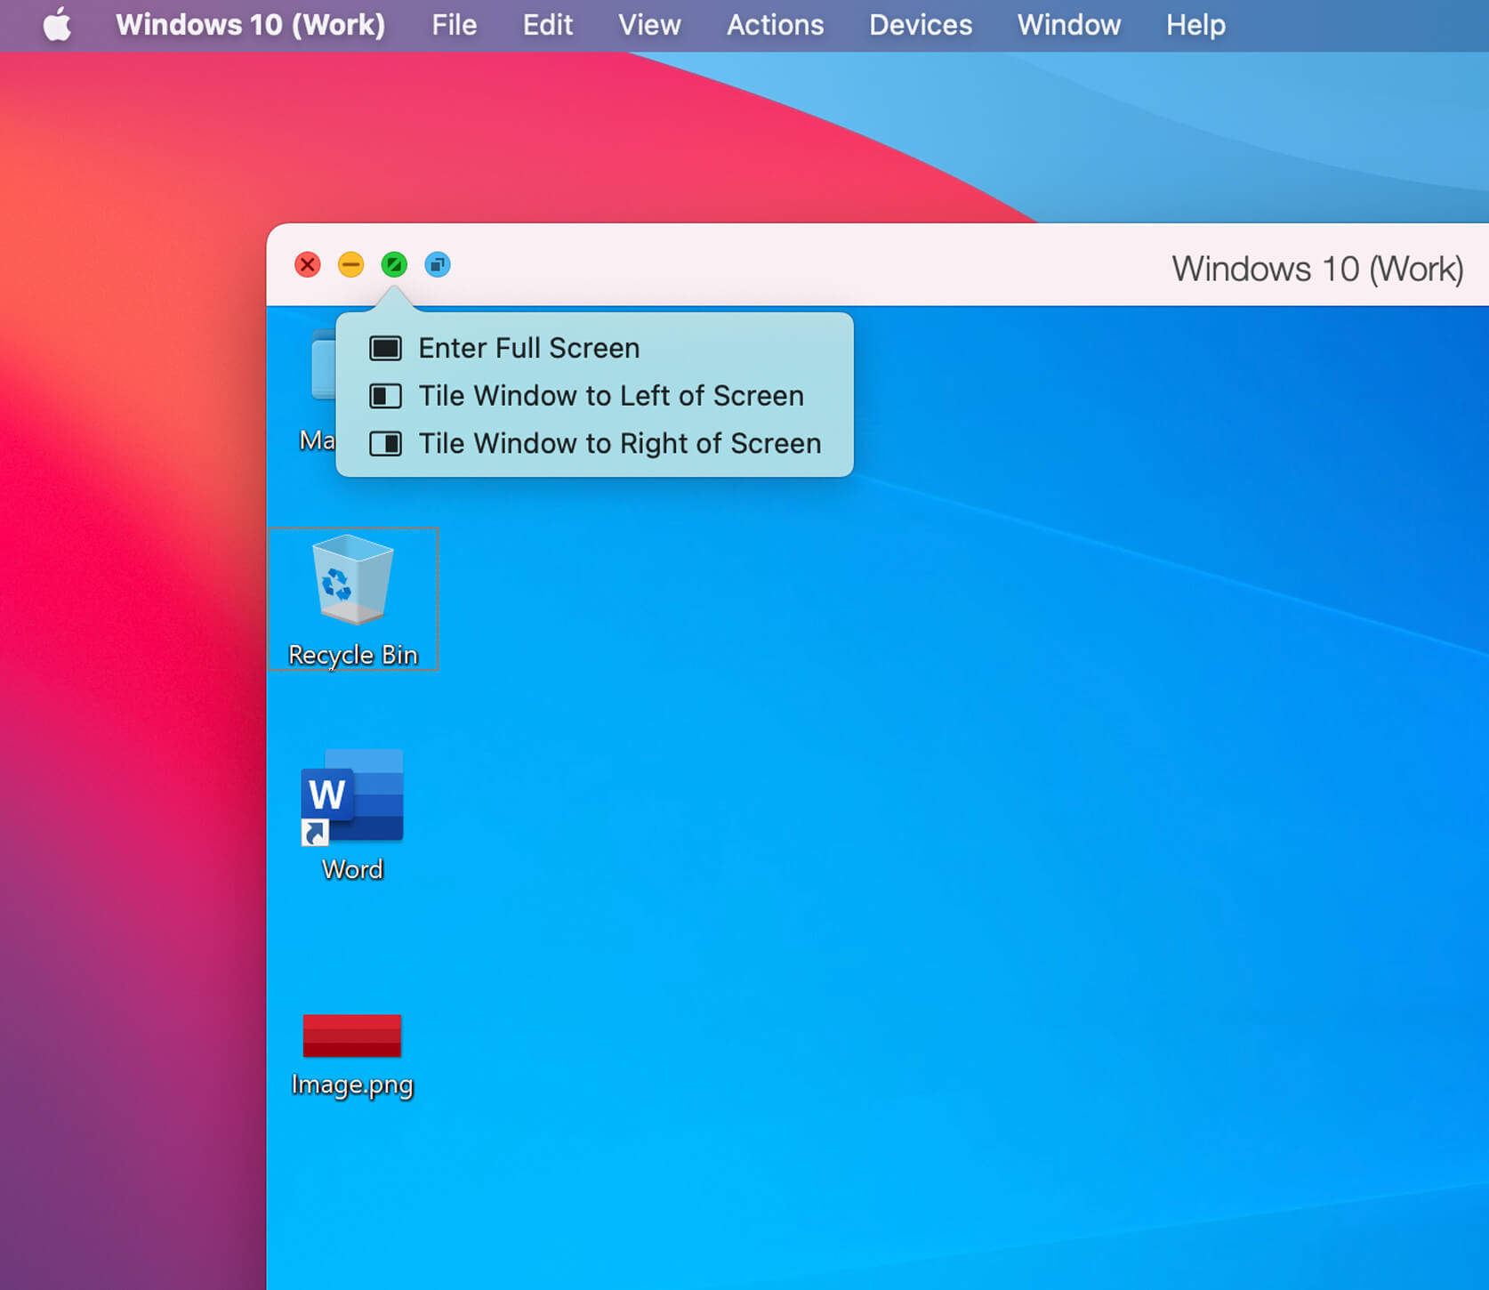Open the Apple menu
The width and height of the screenshot is (1489, 1290).
click(58, 24)
